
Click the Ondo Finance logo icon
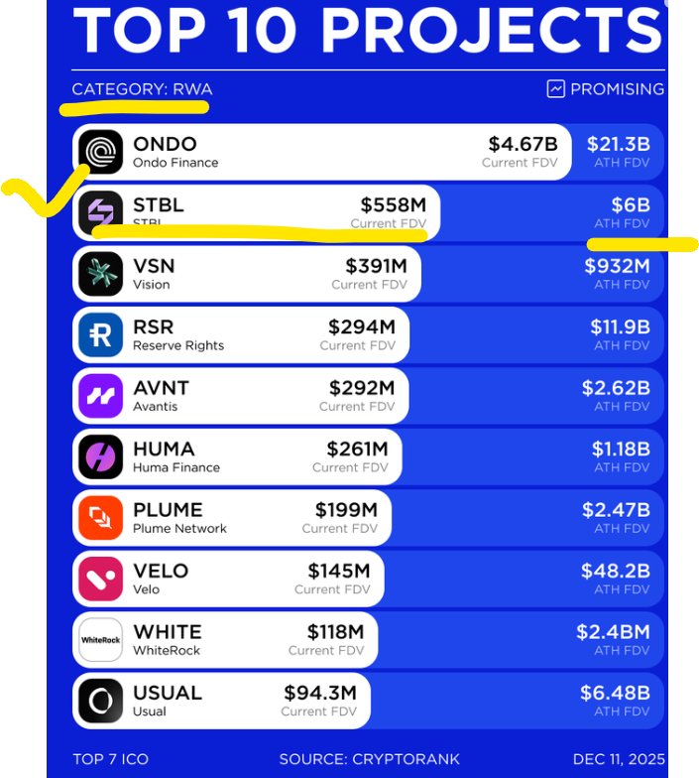point(100,152)
